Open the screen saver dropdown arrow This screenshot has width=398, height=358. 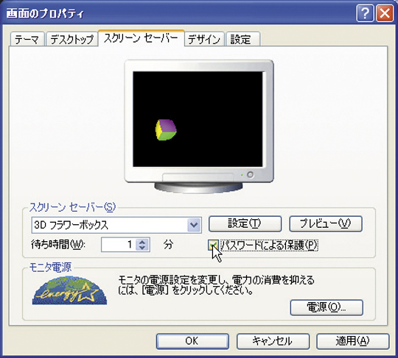pos(194,224)
